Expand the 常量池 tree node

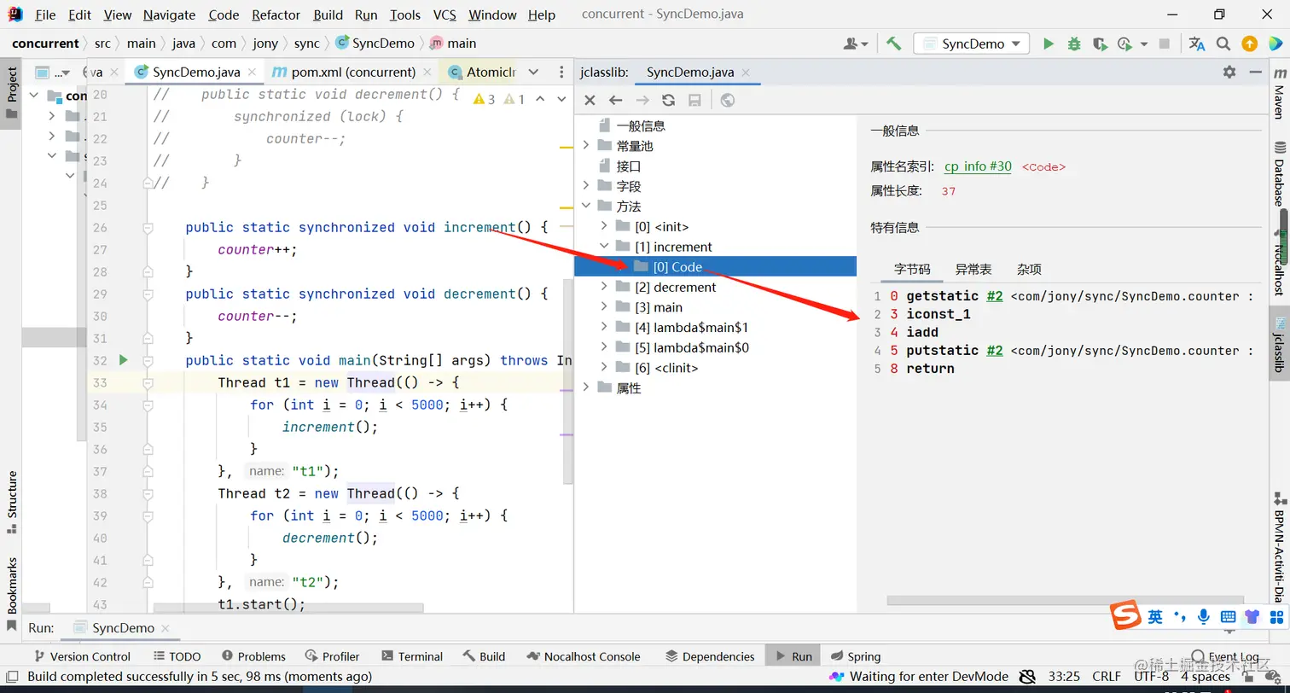(x=585, y=146)
